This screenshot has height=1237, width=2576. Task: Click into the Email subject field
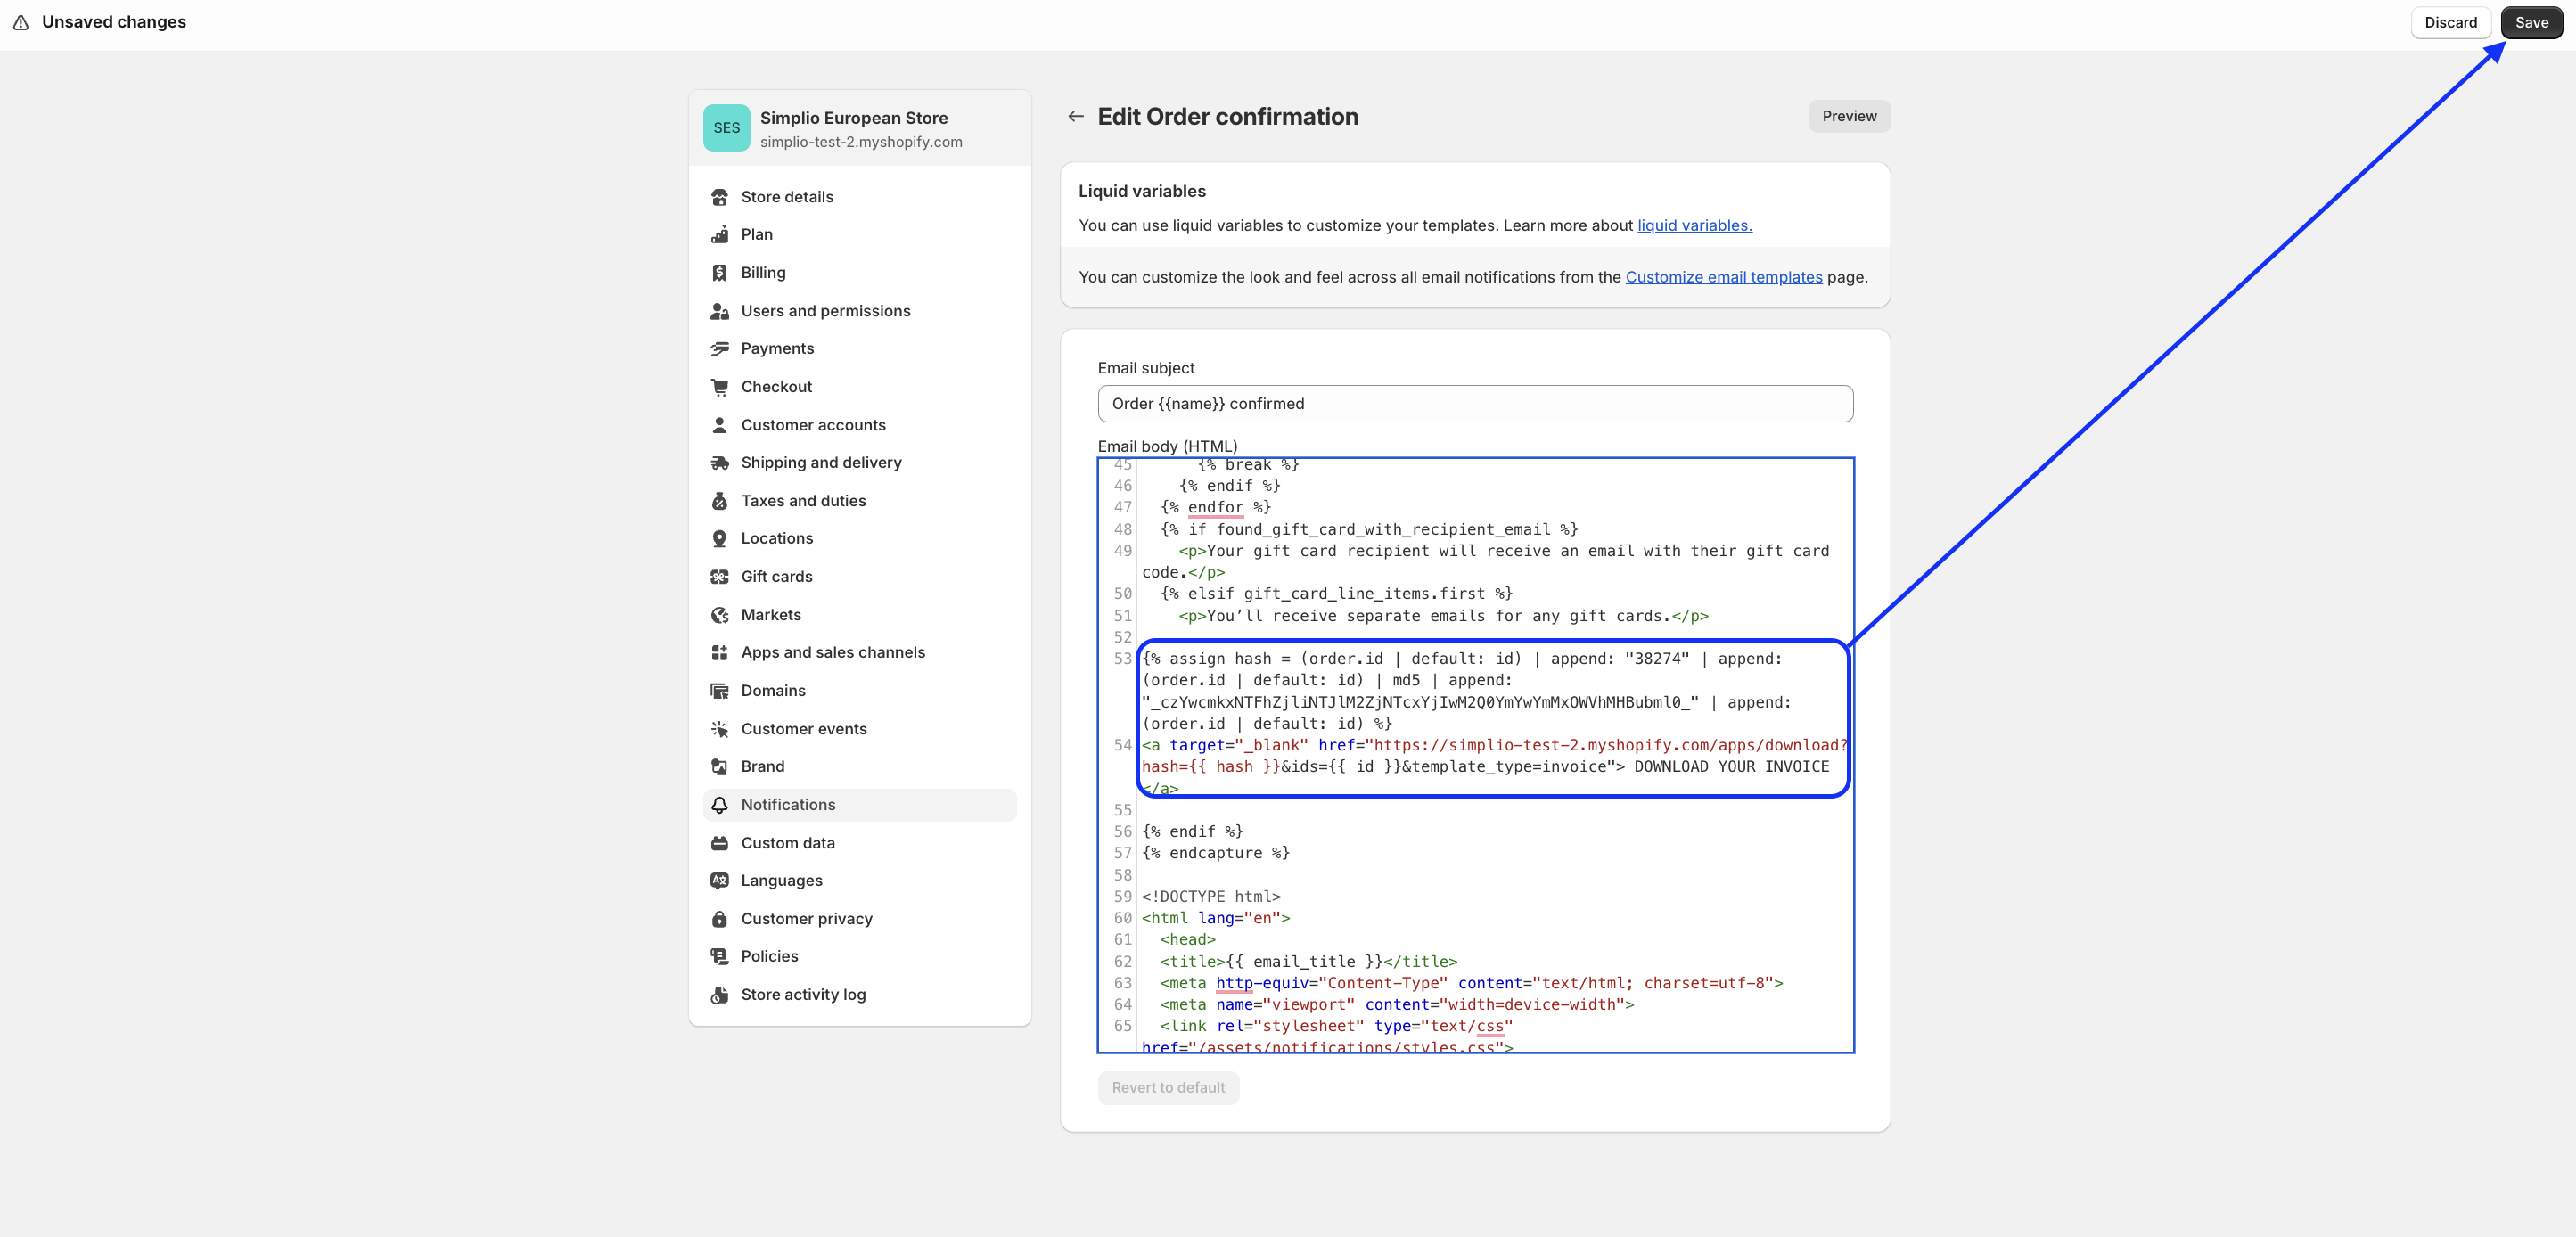[x=1474, y=404]
